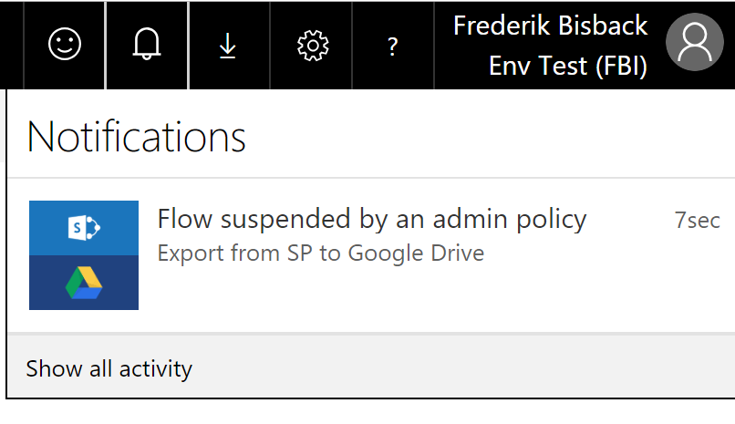Click the 'Export from SP to Google Drive' flow name
Image resolution: width=735 pixels, height=424 pixels.
[x=320, y=253]
